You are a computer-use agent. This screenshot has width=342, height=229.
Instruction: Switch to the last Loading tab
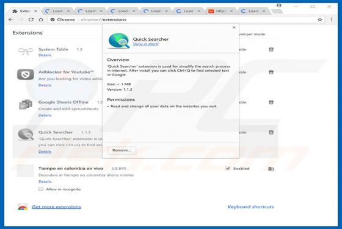[x=253, y=11]
